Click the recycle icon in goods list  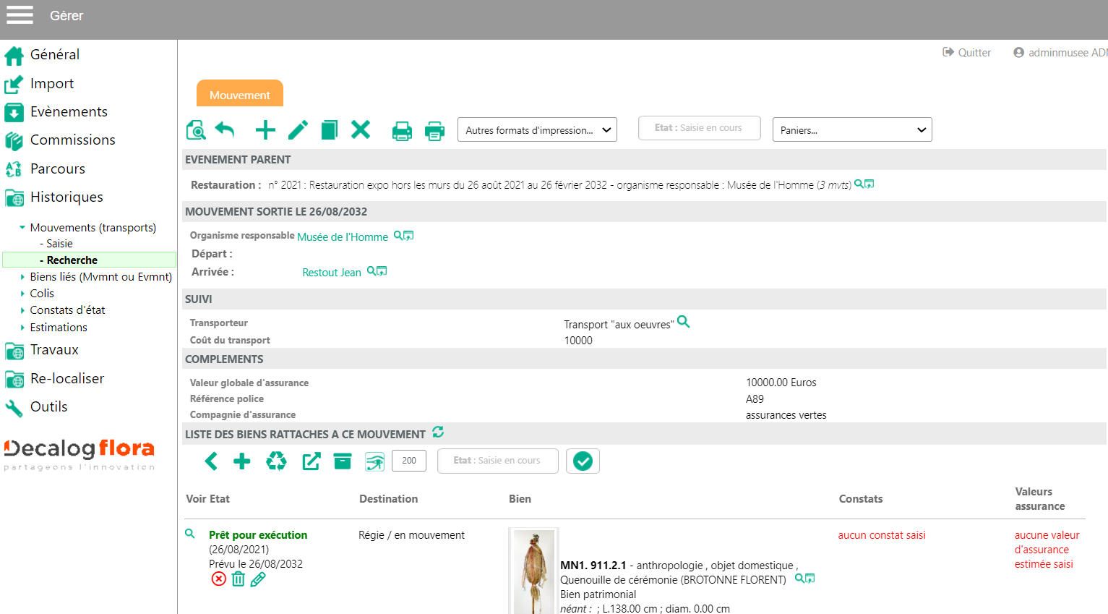tap(276, 461)
